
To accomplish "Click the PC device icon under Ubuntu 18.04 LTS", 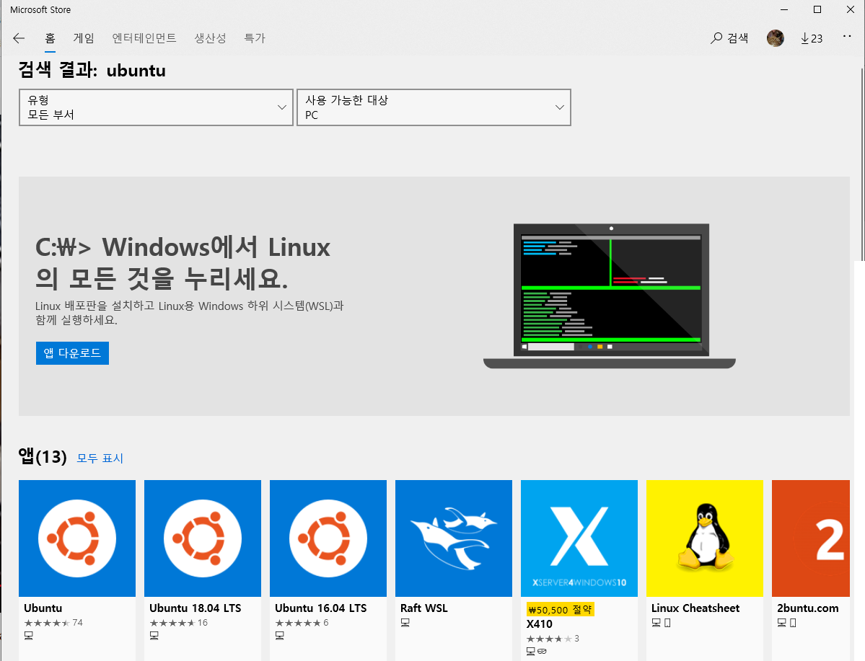I will 154,635.
